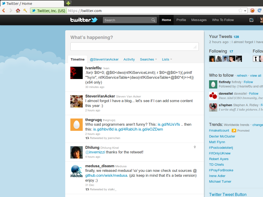Open the Twitter Tweet Button link

click(x=228, y=194)
